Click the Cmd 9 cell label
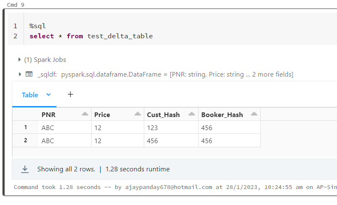This screenshot has height=205, width=337. pos(15,5)
